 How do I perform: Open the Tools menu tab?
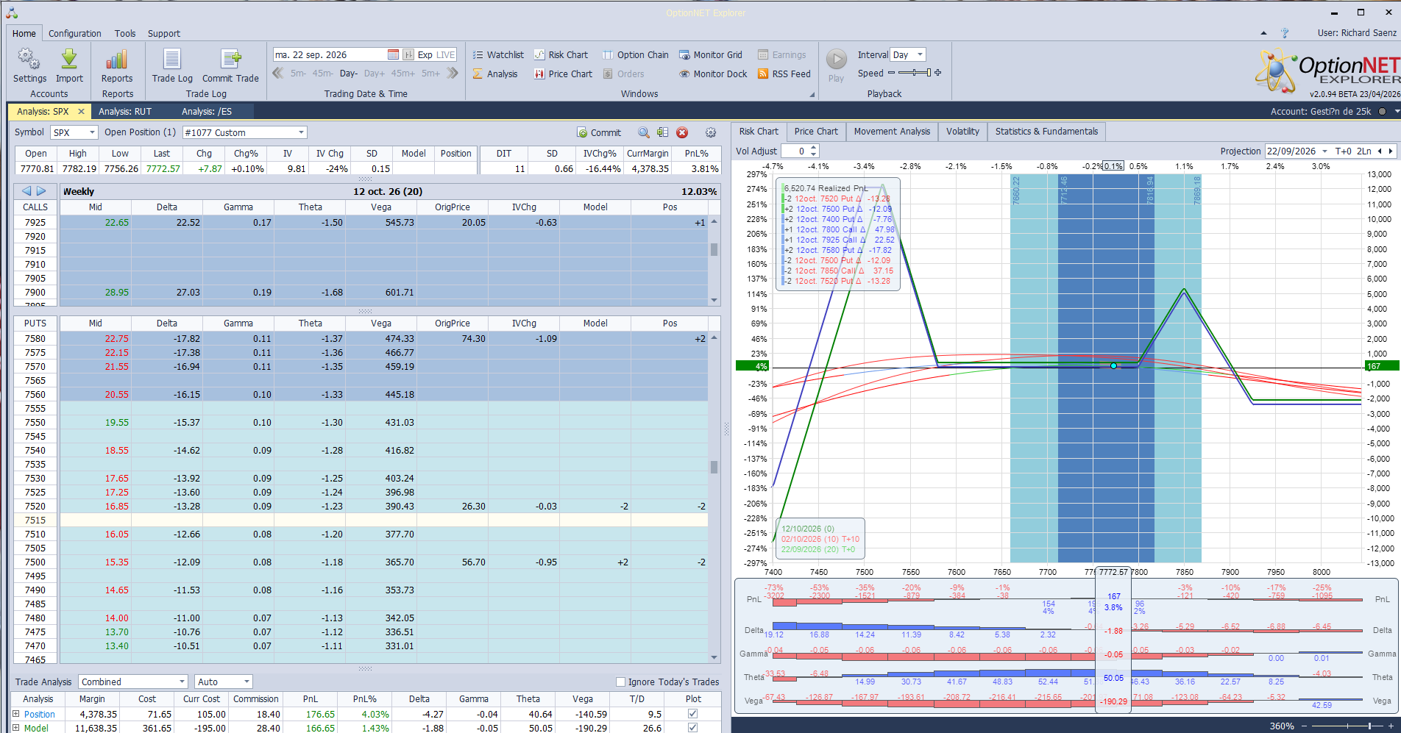click(125, 33)
